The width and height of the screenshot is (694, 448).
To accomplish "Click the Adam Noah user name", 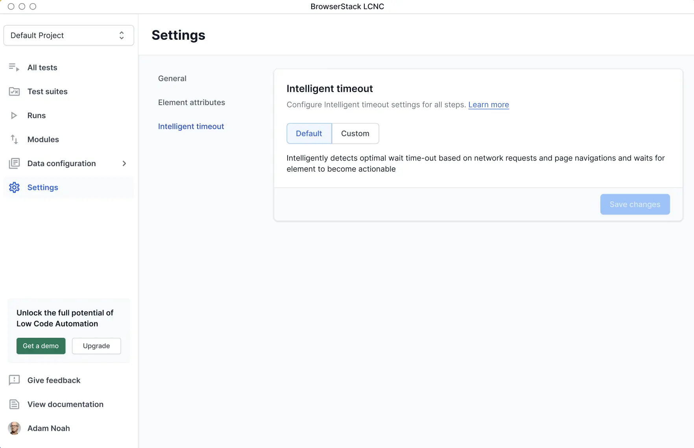I will click(49, 428).
